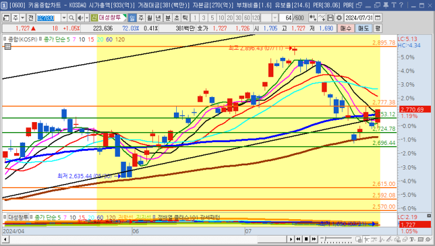
Task: Click the small grid table icon under 종합(KOSPI)
Action: pyautogui.click(x=8, y=47)
